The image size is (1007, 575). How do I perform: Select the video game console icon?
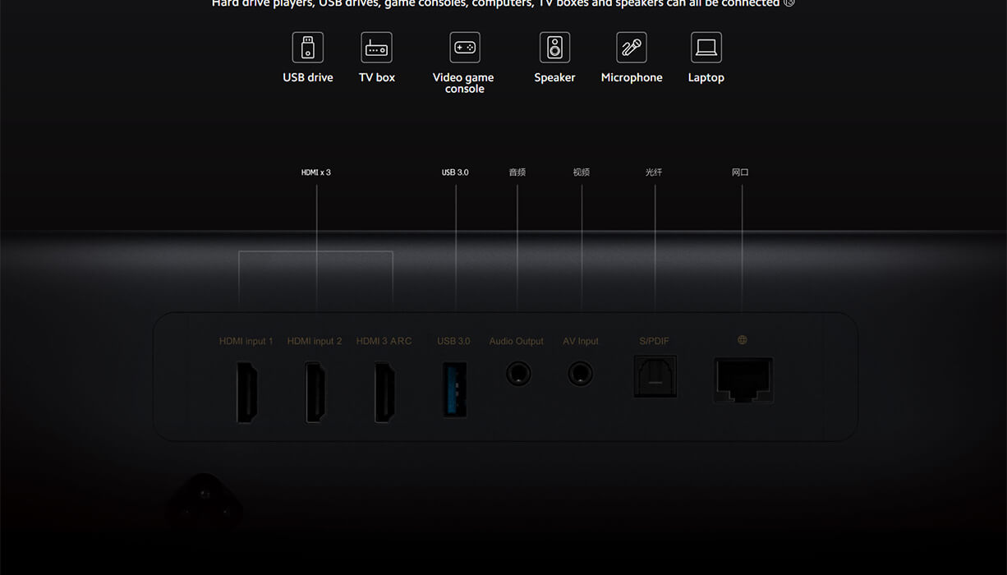point(465,48)
